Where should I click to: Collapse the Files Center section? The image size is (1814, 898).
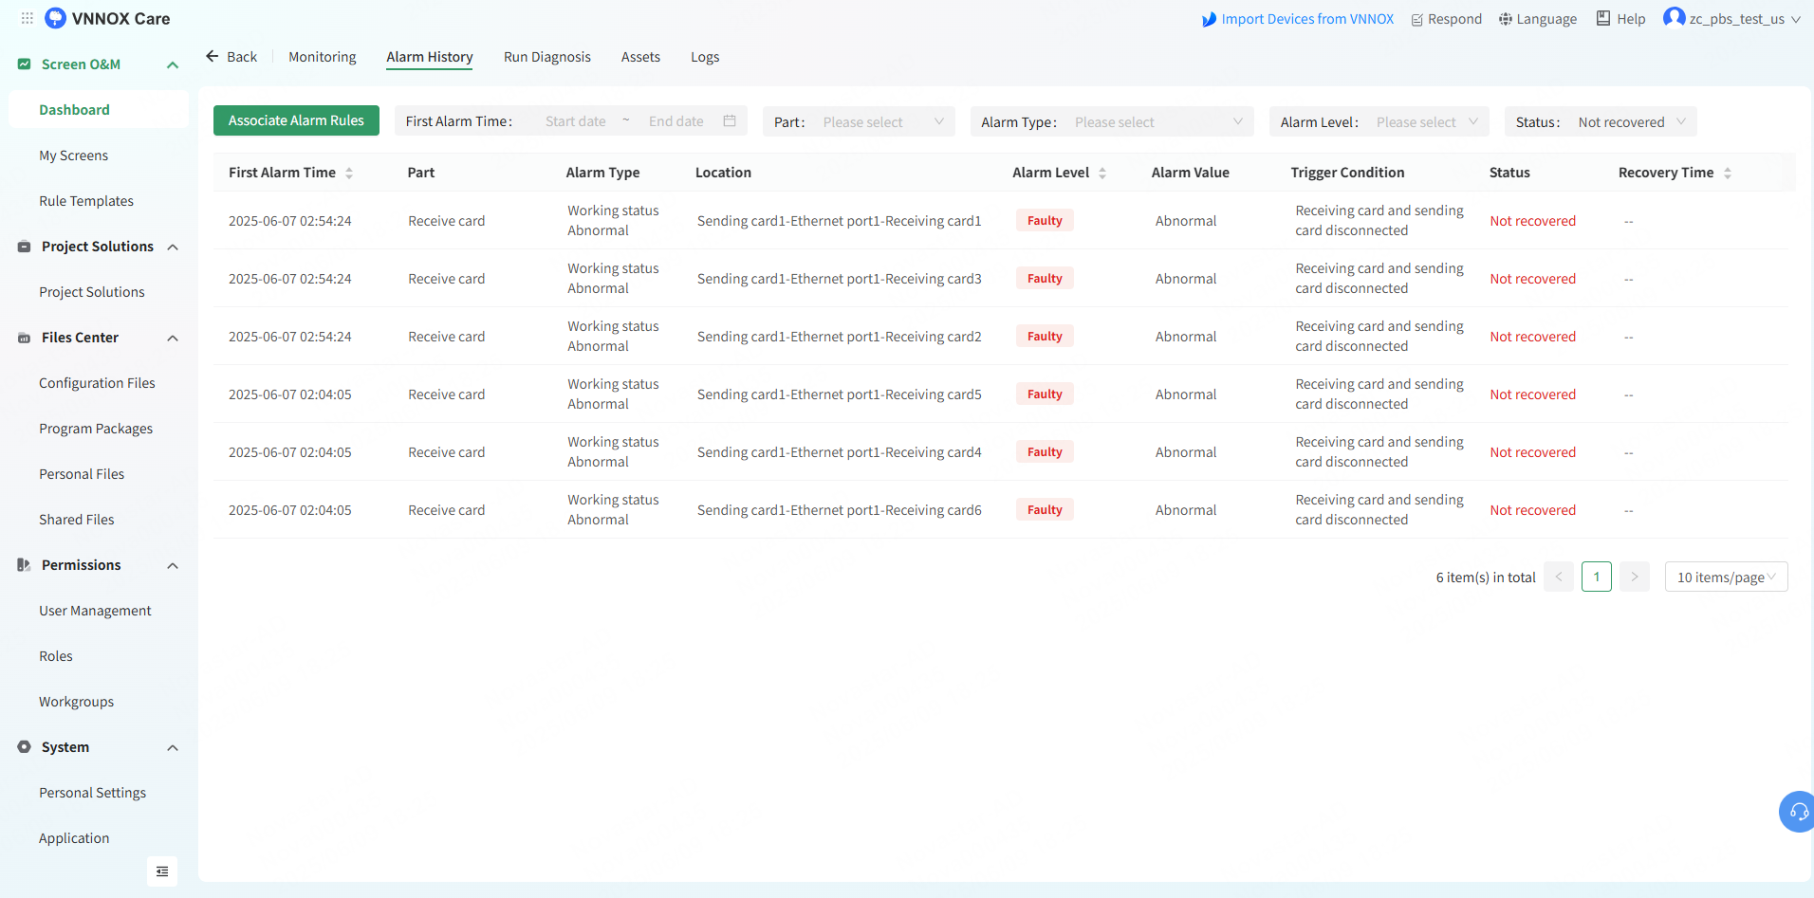(x=173, y=338)
